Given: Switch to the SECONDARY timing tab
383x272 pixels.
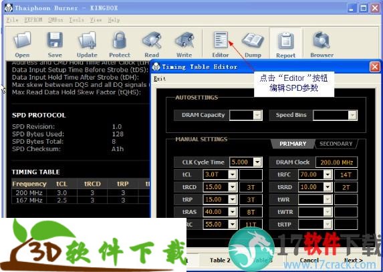Looking at the screenshot, I should click(336, 144).
